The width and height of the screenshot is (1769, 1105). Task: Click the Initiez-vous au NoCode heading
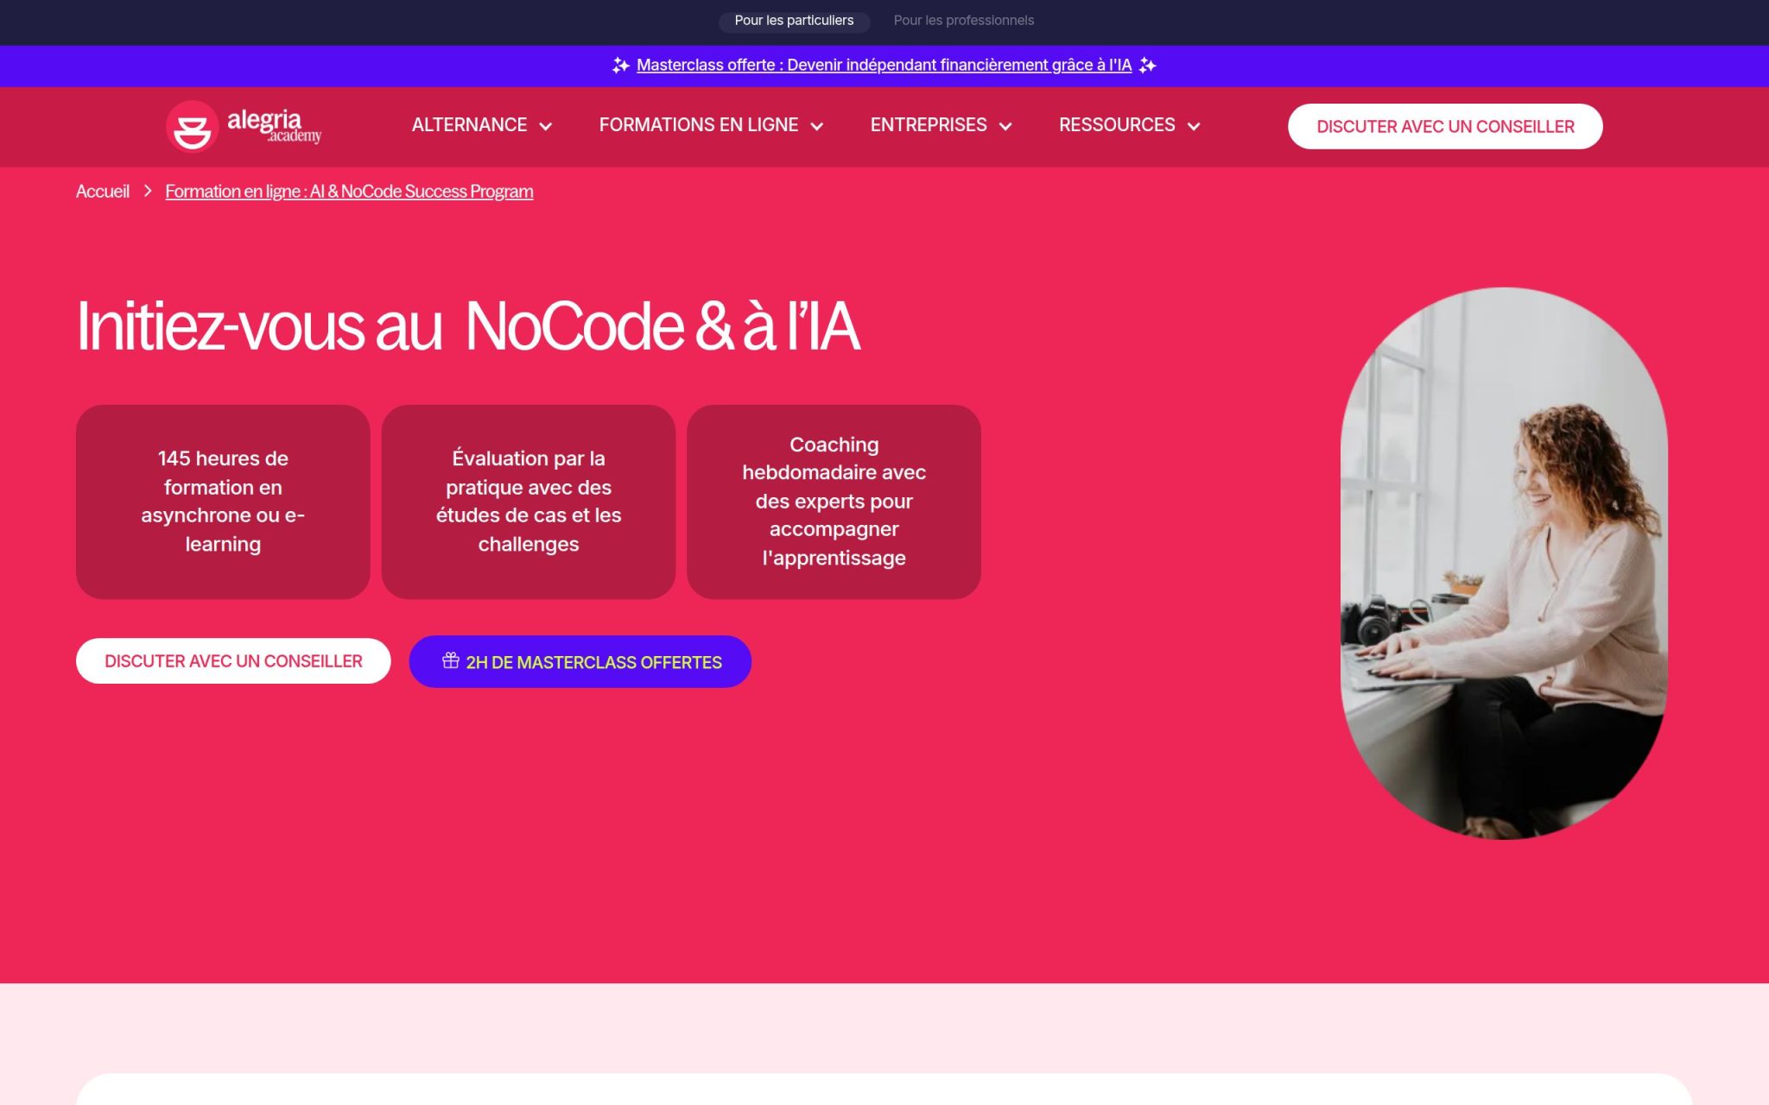[x=468, y=326]
